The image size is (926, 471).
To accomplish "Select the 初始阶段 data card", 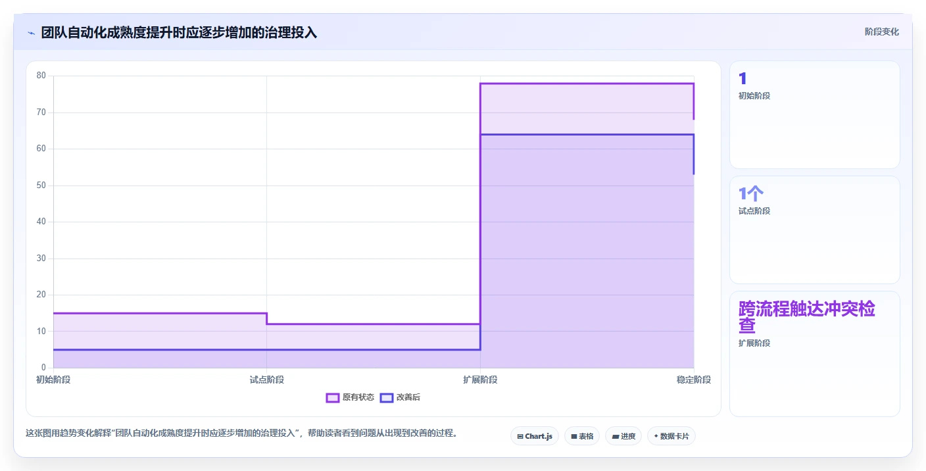I will pos(814,115).
